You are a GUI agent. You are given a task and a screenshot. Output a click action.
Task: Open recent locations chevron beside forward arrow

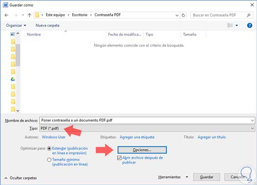pyautogui.click(x=23, y=15)
